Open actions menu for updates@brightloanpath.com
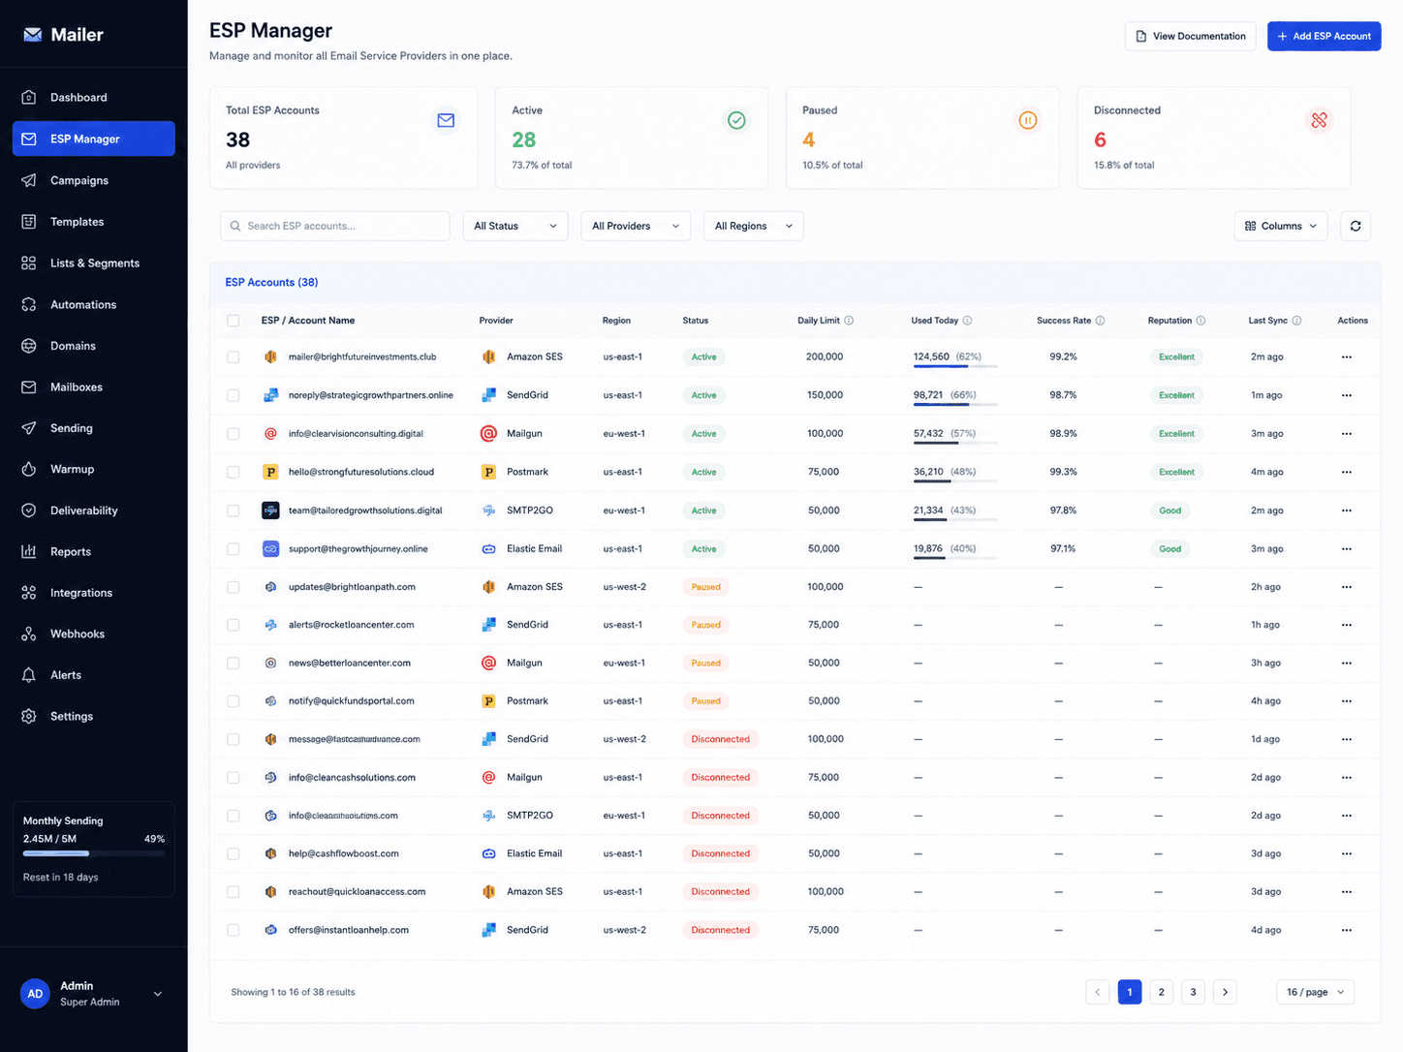Viewport: 1403px width, 1052px height. pyautogui.click(x=1347, y=587)
